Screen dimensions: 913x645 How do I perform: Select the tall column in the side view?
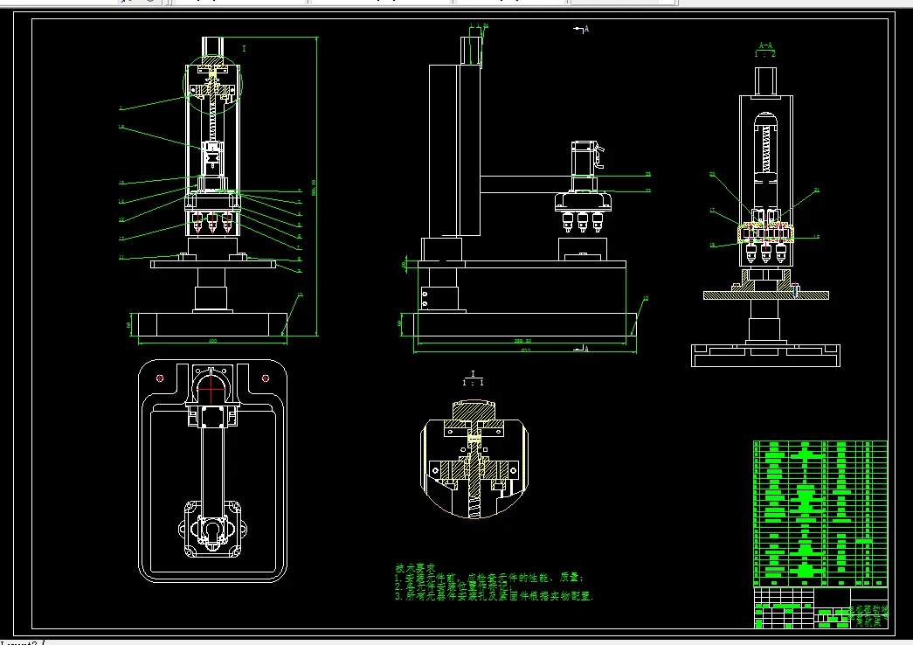click(x=455, y=151)
